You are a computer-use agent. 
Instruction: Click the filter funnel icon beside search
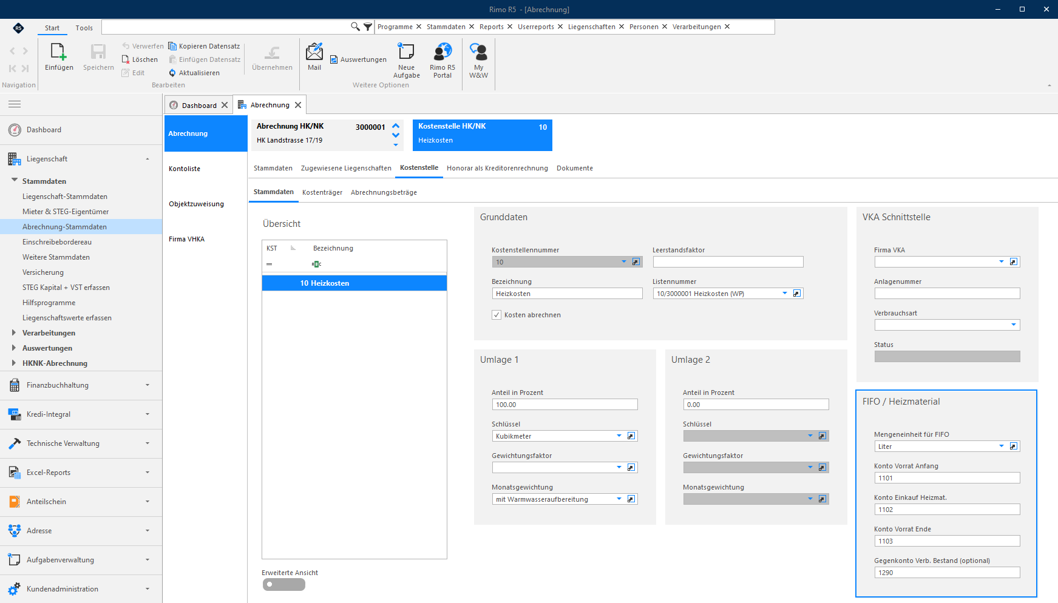(x=368, y=27)
